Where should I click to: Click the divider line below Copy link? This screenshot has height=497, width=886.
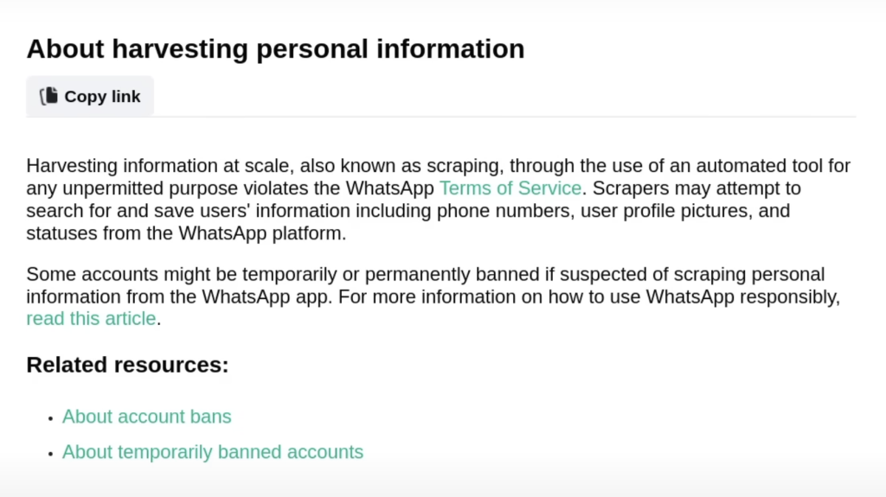(440, 117)
